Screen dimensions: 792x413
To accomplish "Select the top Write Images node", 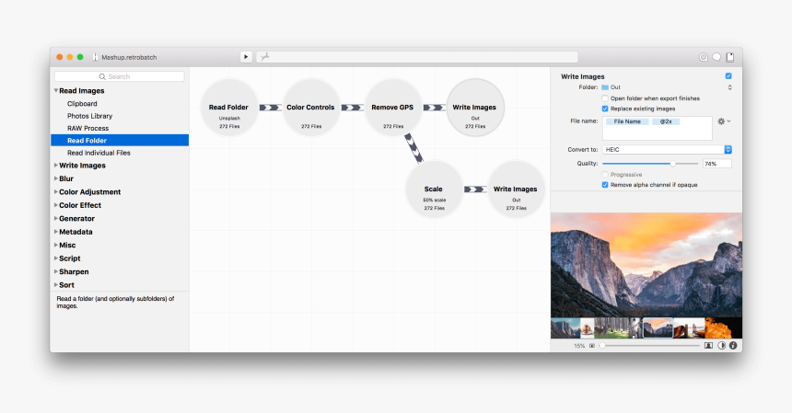I will point(475,108).
